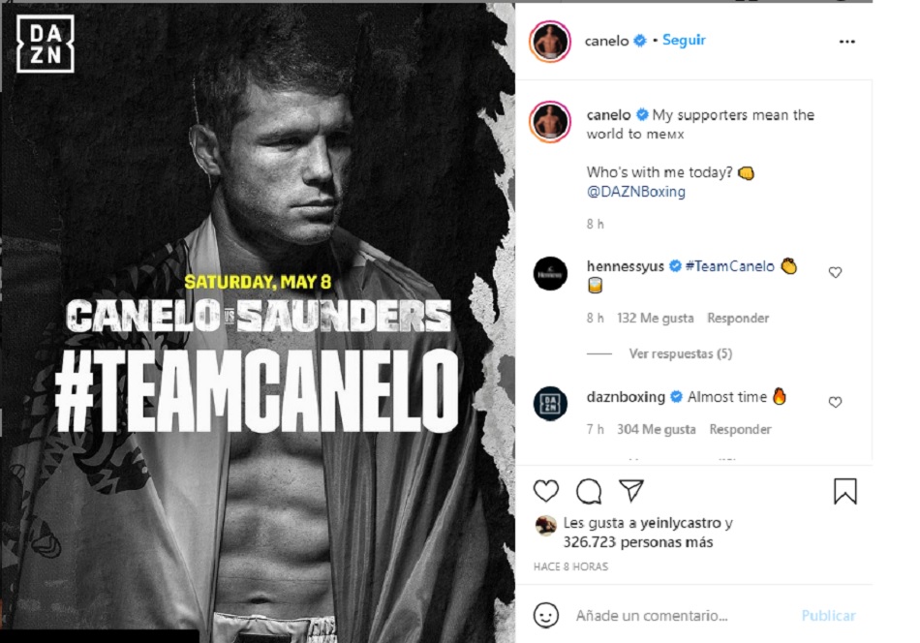Image resolution: width=920 pixels, height=643 pixels.
Task: Reply to hennessyus using Responder
Action: tap(739, 318)
